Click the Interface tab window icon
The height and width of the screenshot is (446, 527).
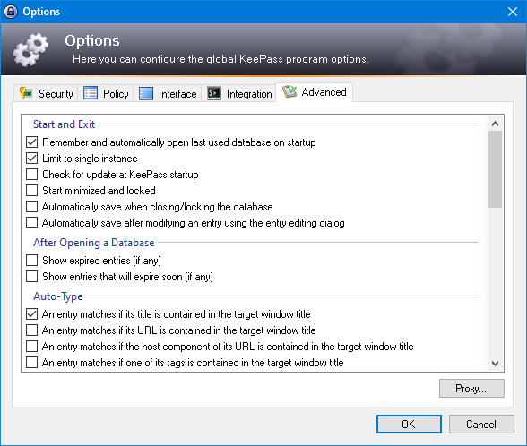[146, 93]
